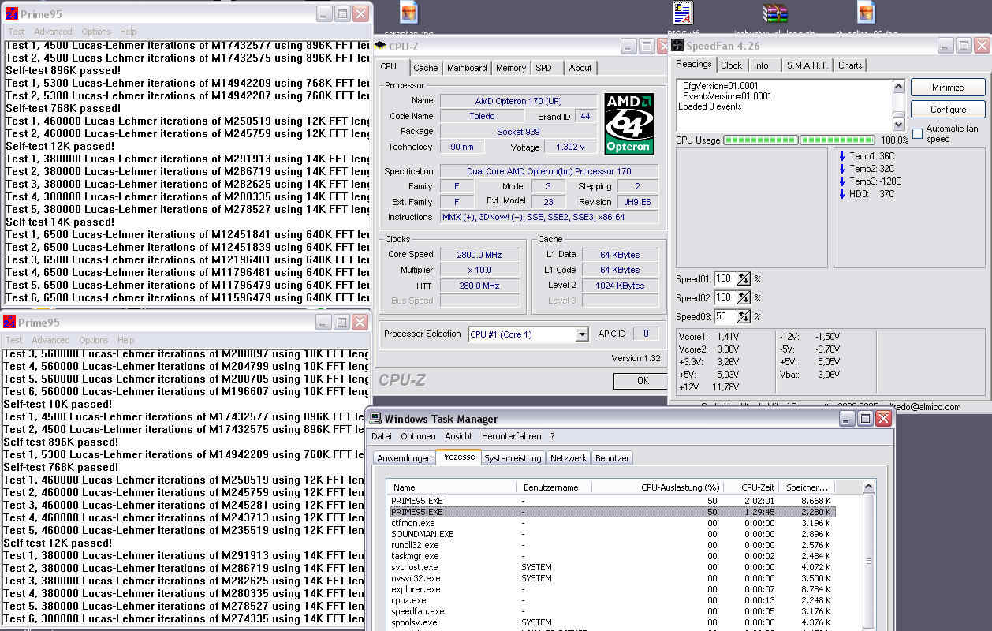
Task: Sort processes by the Benutzername column header
Action: pos(553,487)
